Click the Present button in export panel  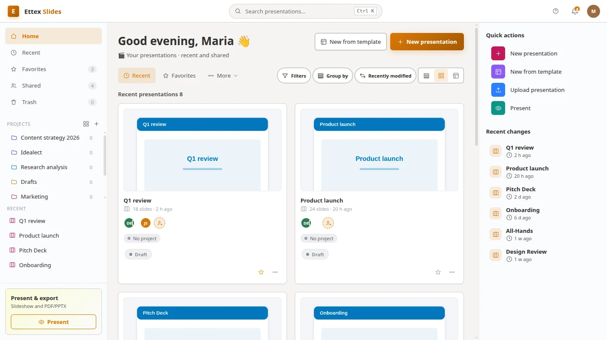click(x=53, y=322)
